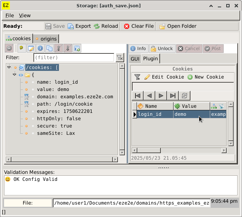Click the cookies table horizontal scrollbar thumb
242x217 pixels.
coord(149,150)
